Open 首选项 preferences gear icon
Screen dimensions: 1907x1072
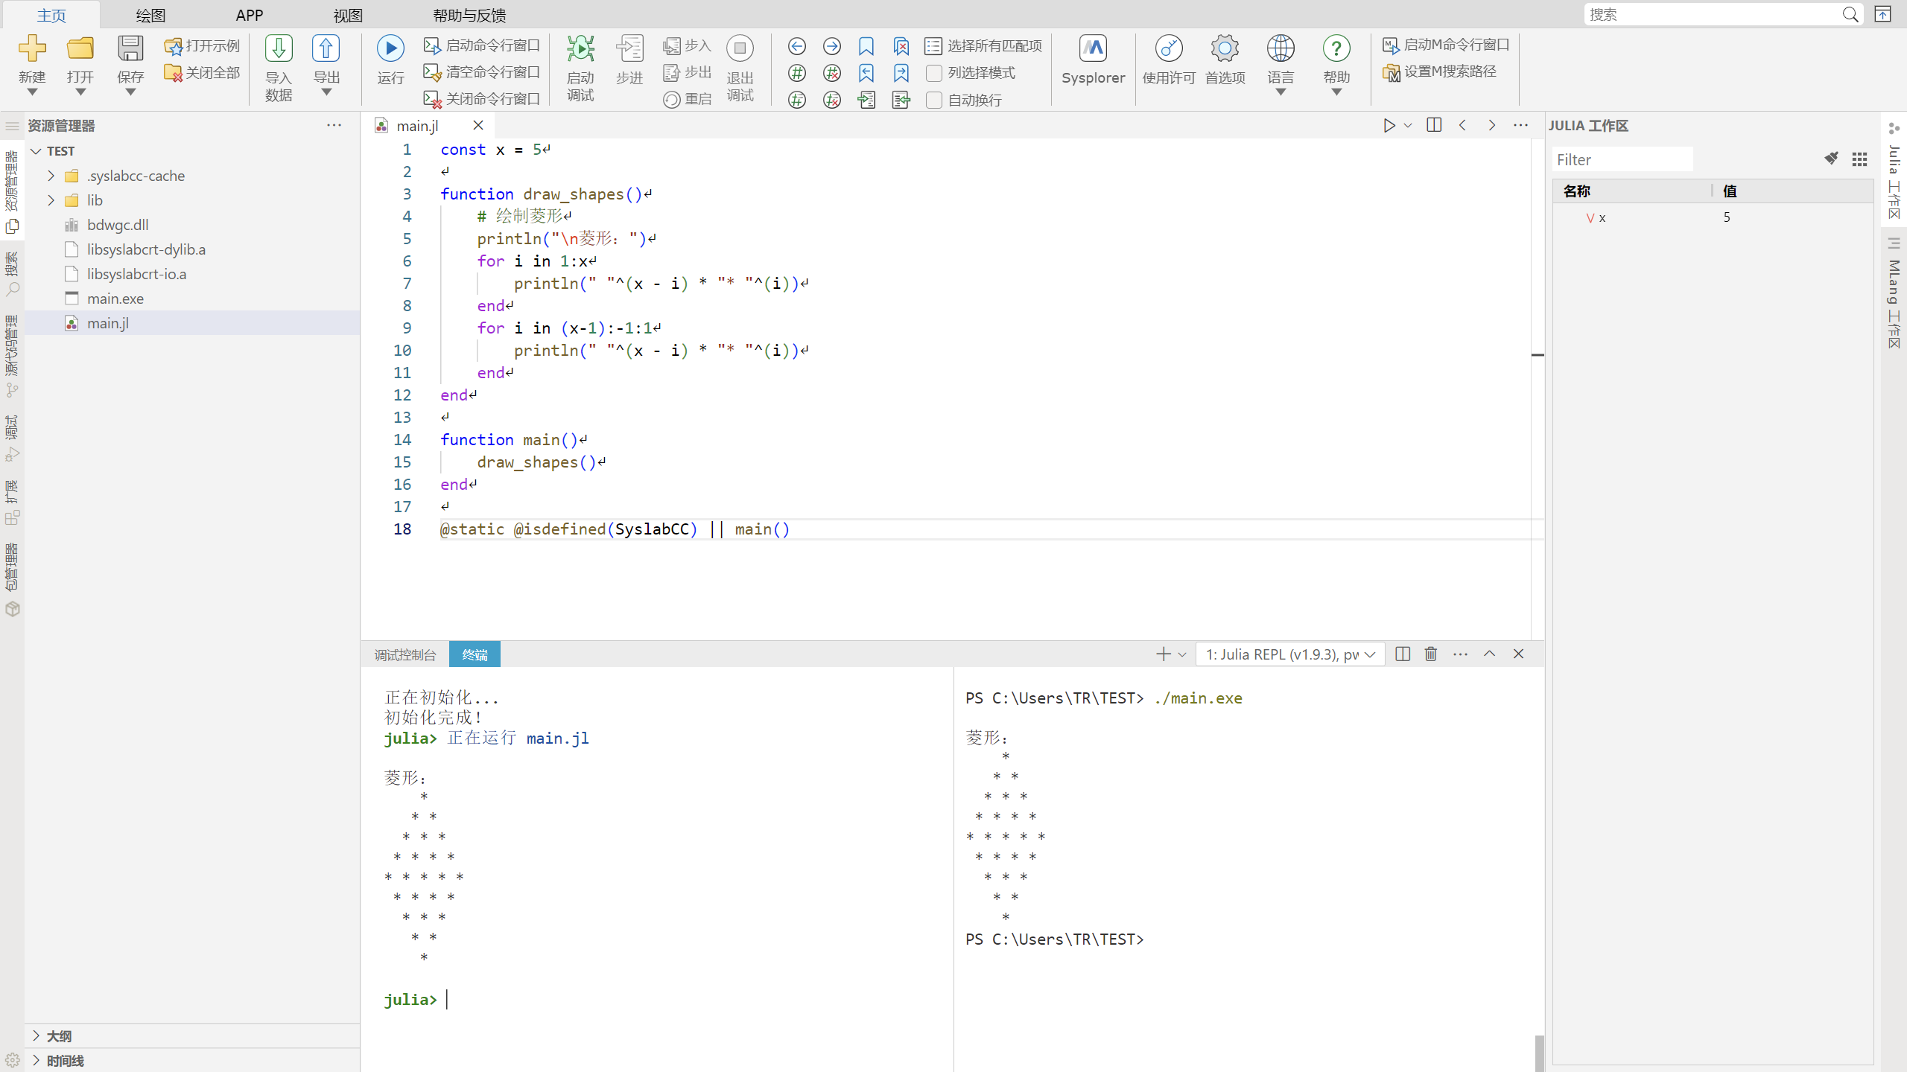(x=1225, y=49)
